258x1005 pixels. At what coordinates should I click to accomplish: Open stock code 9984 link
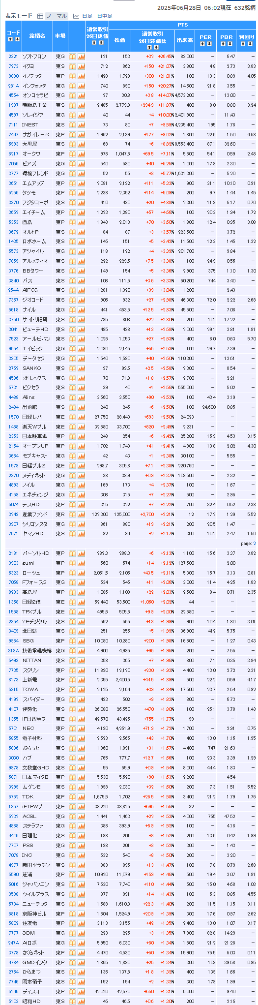[13, 640]
